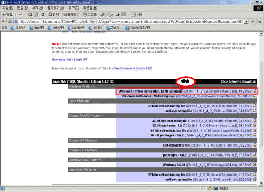Click the Stop loading toolbar icon
The width and height of the screenshot is (264, 192).
30,15
